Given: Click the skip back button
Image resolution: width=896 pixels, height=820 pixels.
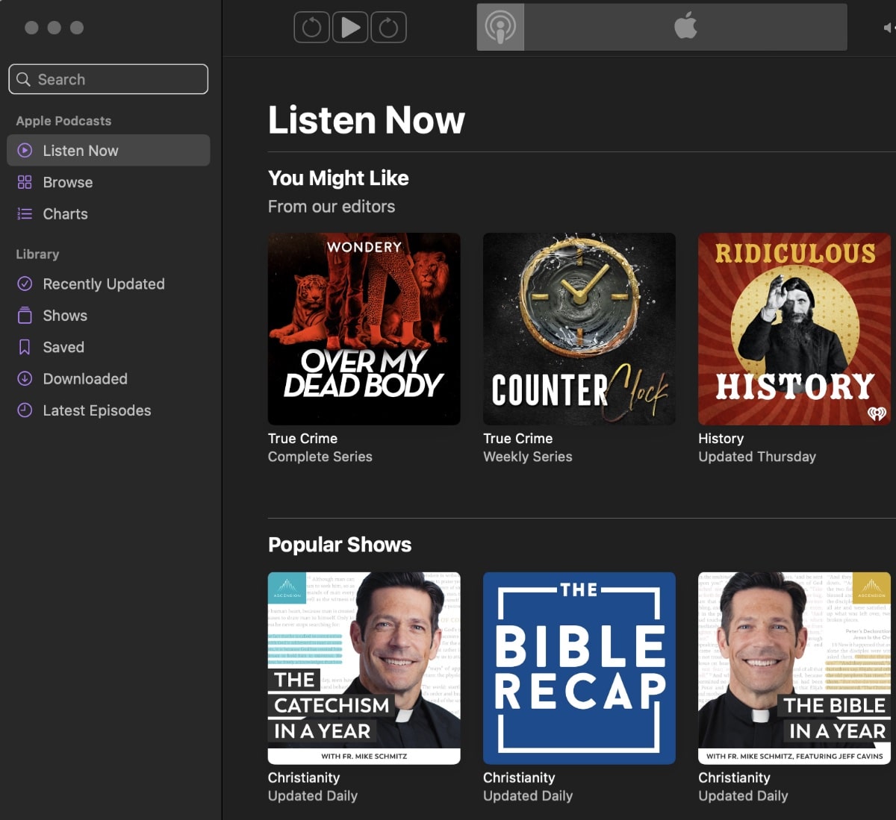Looking at the screenshot, I should coord(311,28).
